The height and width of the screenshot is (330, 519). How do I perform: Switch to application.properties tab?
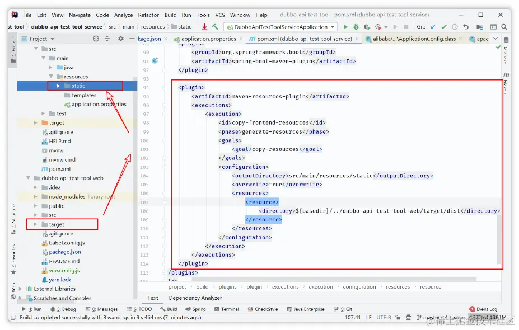coord(208,39)
